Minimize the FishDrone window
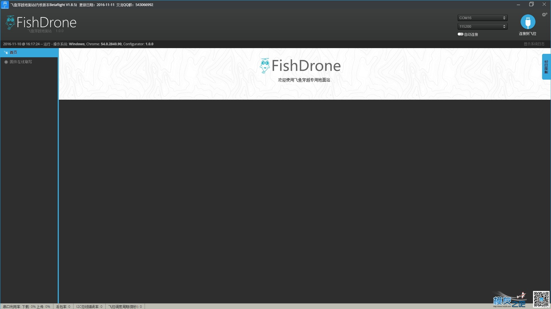 pos(518,5)
